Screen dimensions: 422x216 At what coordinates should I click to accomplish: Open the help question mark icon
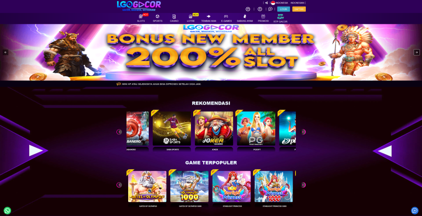point(248,9)
